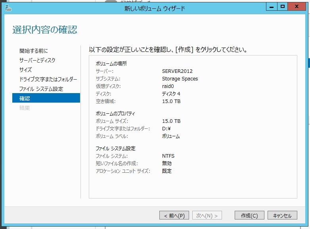Click the disabled 次へ(N) > button
This screenshot has width=310, height=229.
pyautogui.click(x=207, y=215)
